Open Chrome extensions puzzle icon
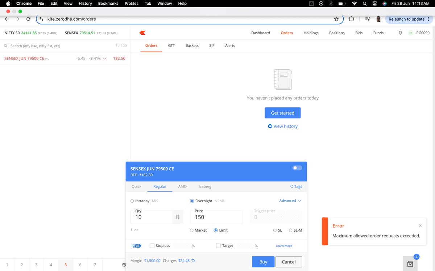435x271 pixels. [351, 19]
